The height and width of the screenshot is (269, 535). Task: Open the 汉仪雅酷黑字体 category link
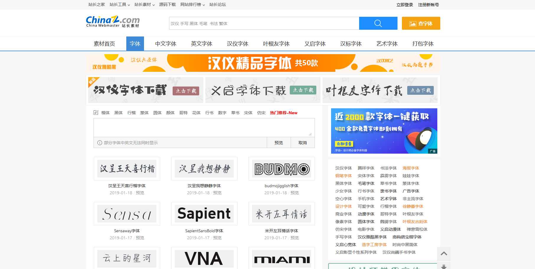click(372, 237)
